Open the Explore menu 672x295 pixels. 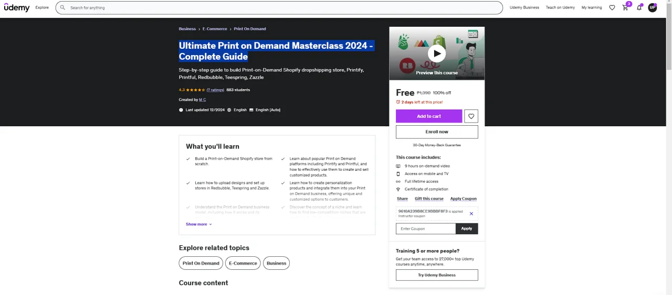pos(42,8)
